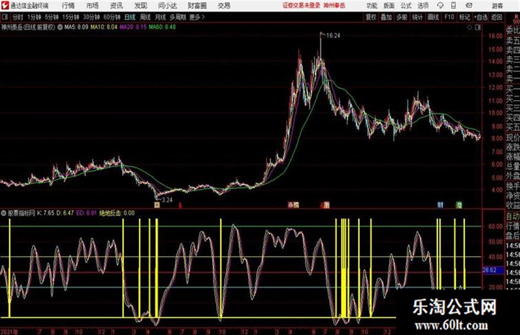Screen dimensions: 520x335
Task: Click the 2021年 label on time axis
Action: point(9,332)
